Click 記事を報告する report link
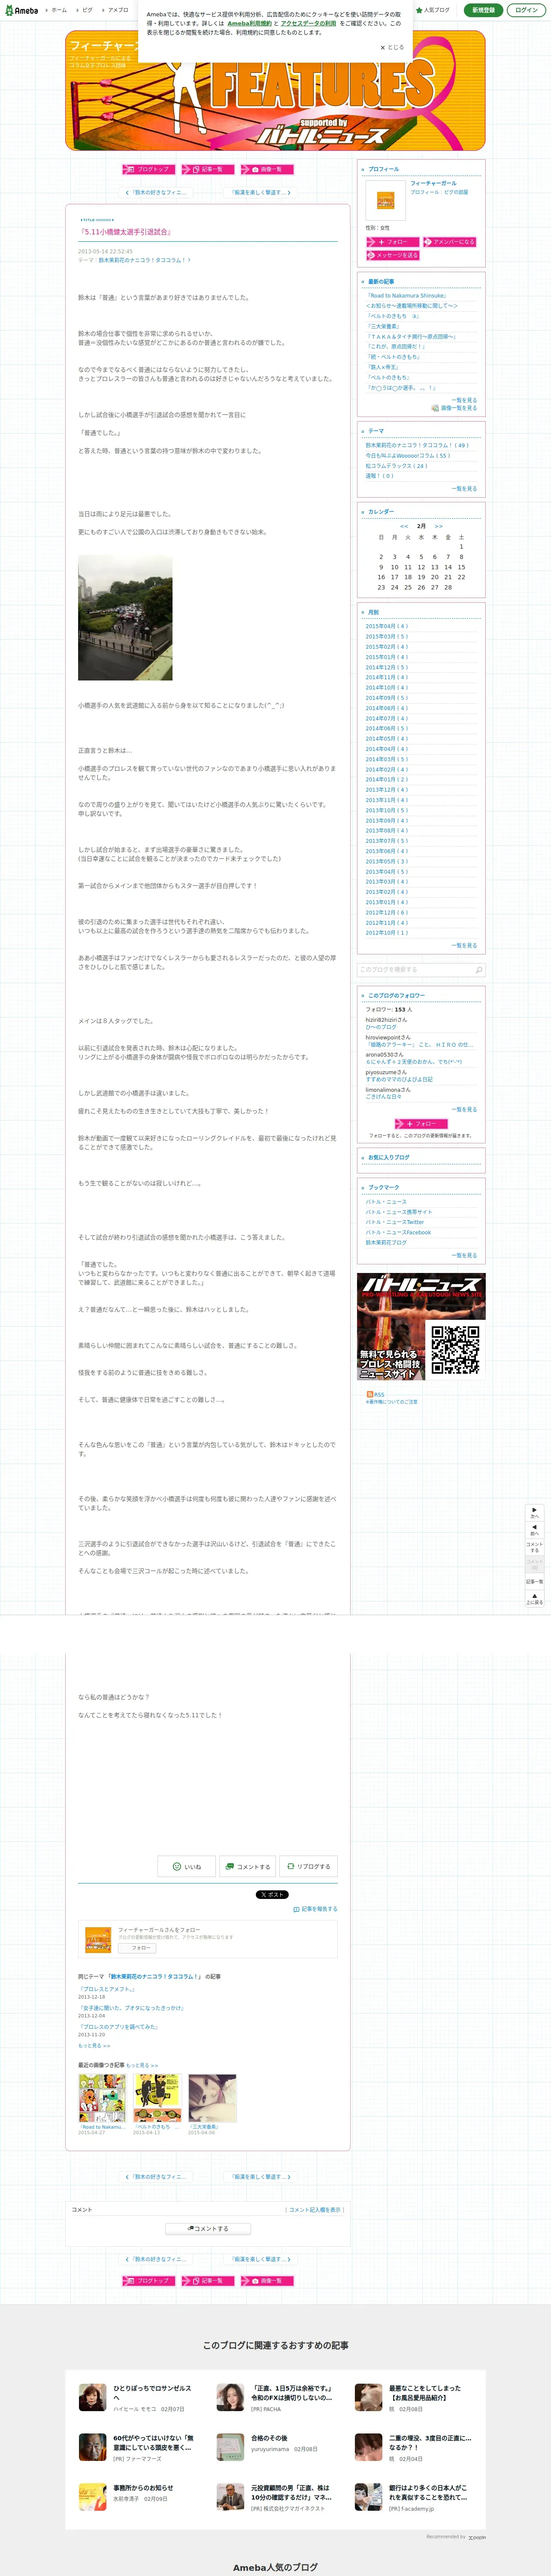 coord(315,1909)
